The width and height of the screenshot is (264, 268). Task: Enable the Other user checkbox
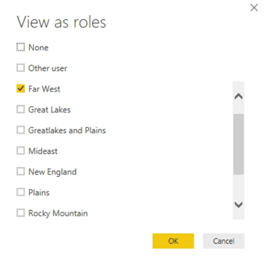point(21,68)
